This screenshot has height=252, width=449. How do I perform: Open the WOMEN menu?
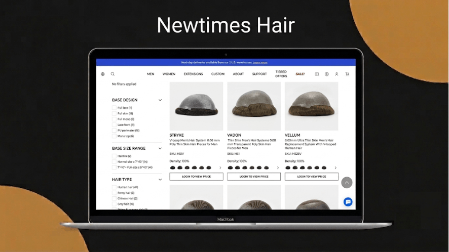point(169,74)
